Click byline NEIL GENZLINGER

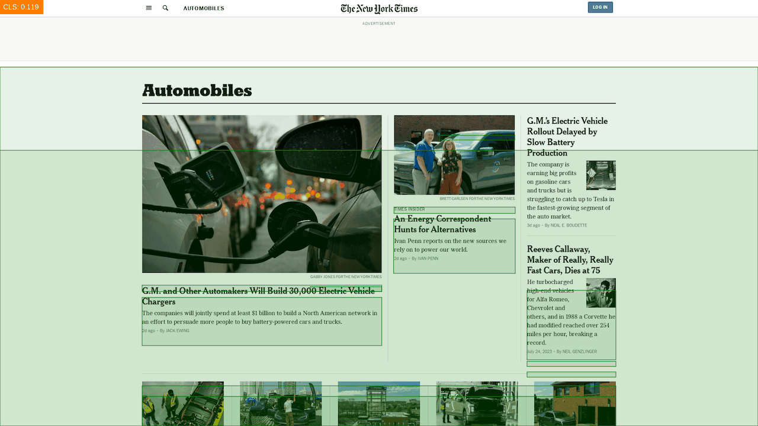click(x=580, y=352)
